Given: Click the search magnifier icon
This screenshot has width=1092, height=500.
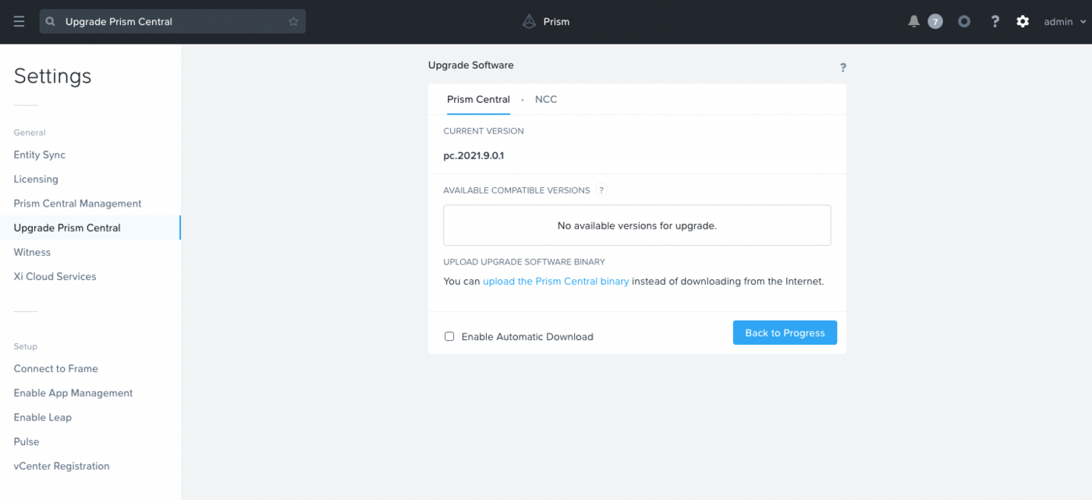Looking at the screenshot, I should 51,22.
